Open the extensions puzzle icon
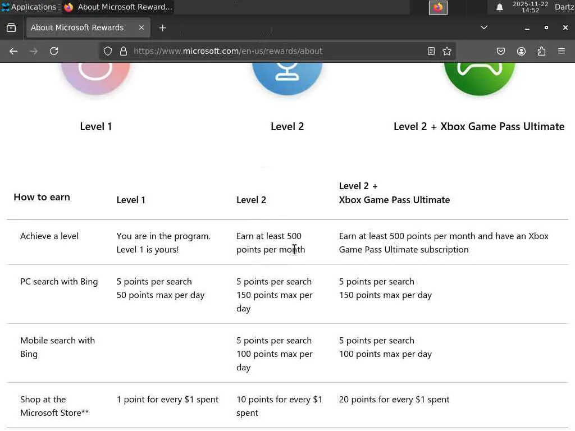This screenshot has width=575, height=431. [541, 51]
